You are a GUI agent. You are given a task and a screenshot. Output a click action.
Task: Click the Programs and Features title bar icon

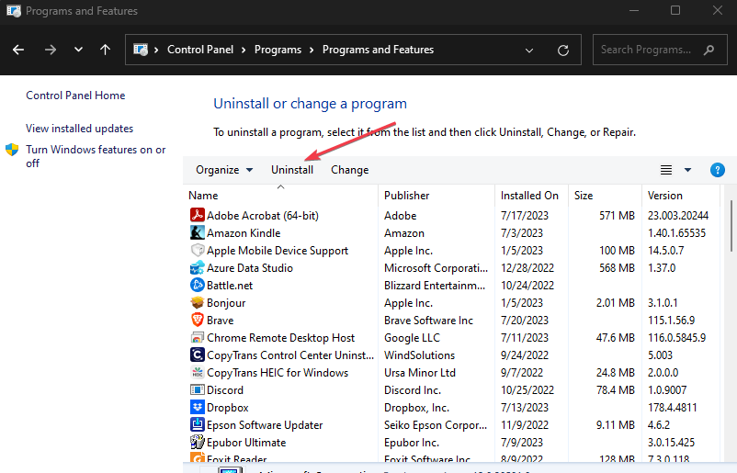click(14, 11)
